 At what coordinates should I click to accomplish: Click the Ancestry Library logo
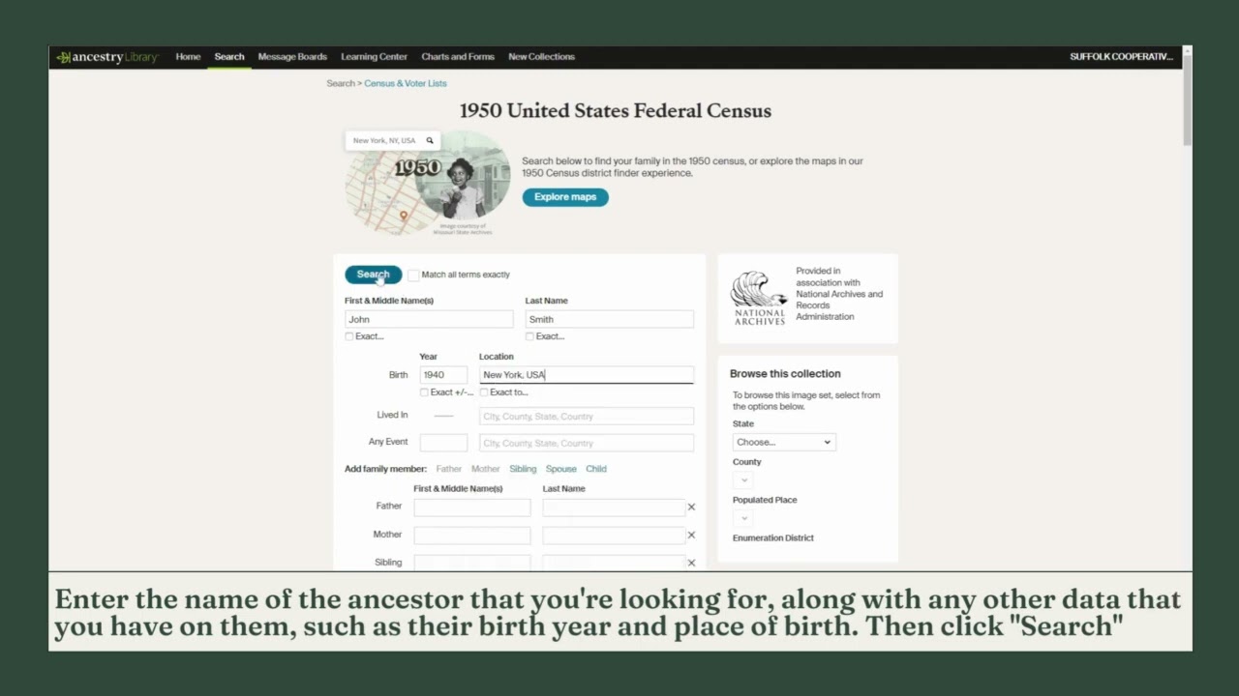tap(106, 57)
